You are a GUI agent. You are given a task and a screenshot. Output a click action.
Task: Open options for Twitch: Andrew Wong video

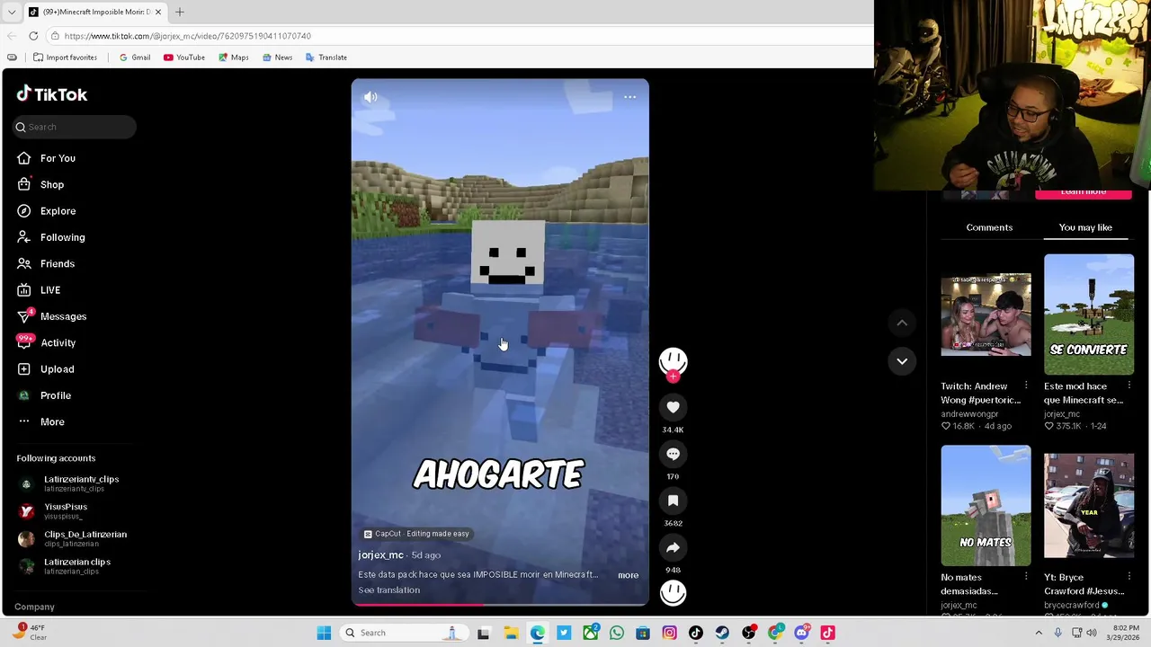click(x=1026, y=386)
